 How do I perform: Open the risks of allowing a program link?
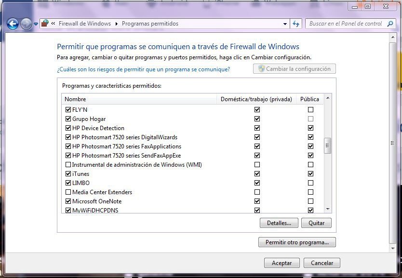pos(143,69)
